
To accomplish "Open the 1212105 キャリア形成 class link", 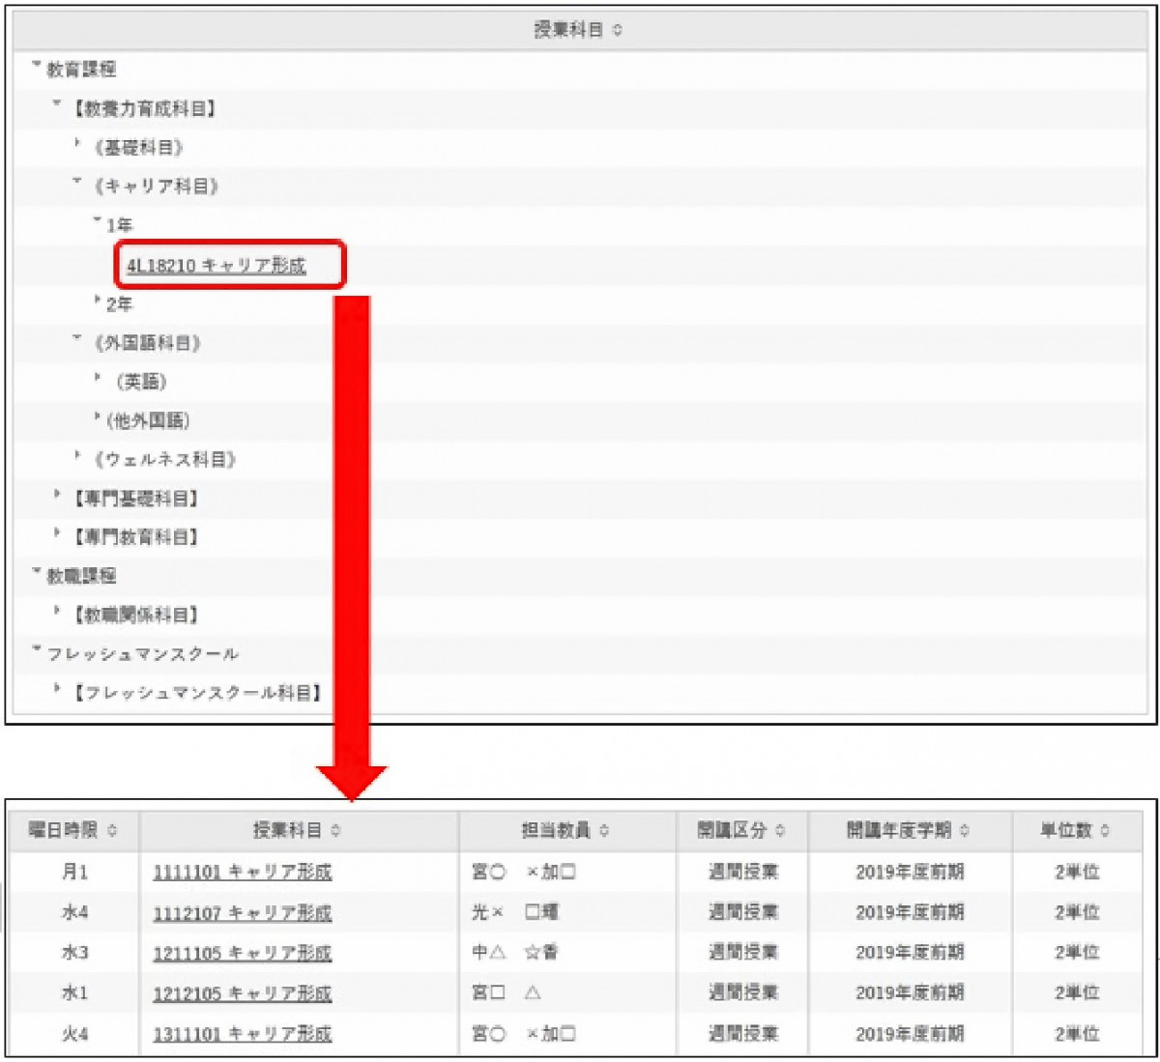I will click(242, 993).
